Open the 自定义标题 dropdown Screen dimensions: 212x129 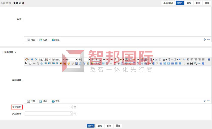(44, 59)
